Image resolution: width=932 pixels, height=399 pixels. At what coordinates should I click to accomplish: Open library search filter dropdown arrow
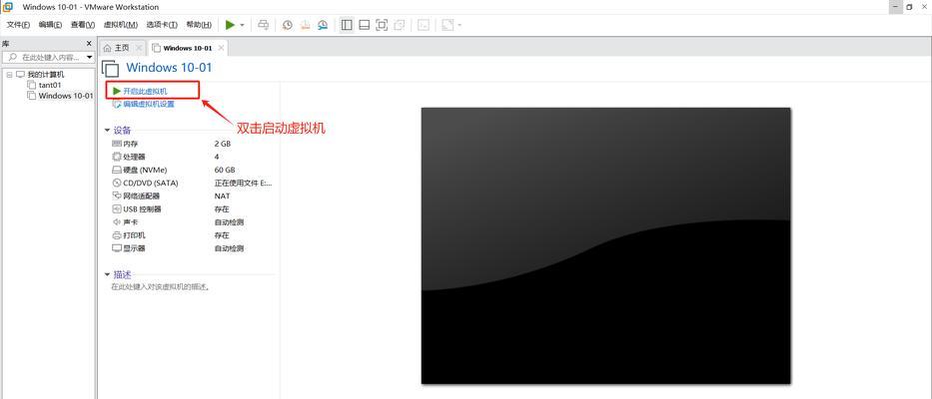tap(90, 58)
